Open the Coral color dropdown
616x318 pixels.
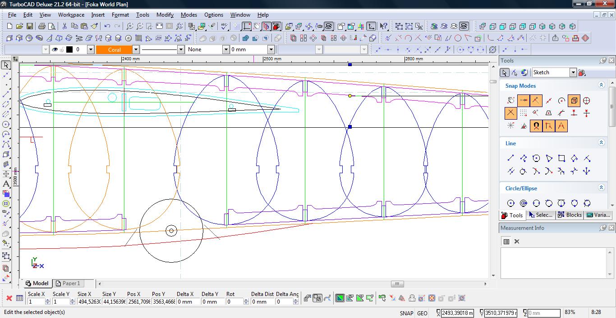[135, 49]
